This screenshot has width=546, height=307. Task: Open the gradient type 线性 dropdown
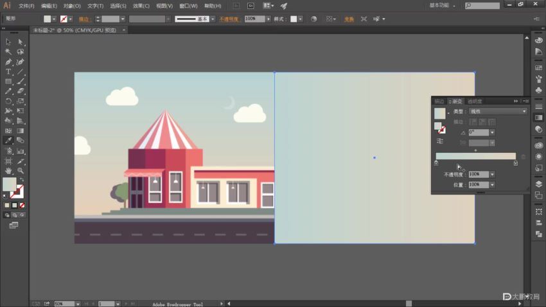pos(524,111)
